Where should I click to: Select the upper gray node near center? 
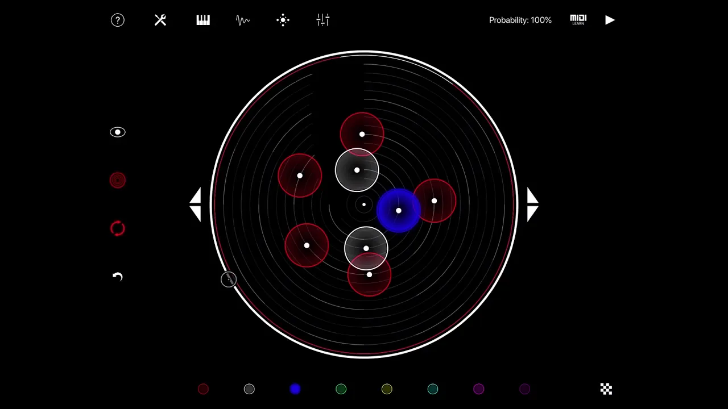tap(357, 170)
